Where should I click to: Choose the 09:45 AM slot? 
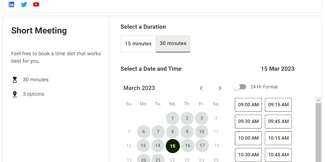278,121
